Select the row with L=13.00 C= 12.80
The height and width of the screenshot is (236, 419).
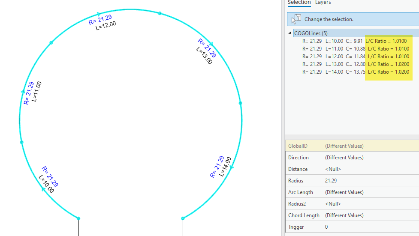point(356,64)
